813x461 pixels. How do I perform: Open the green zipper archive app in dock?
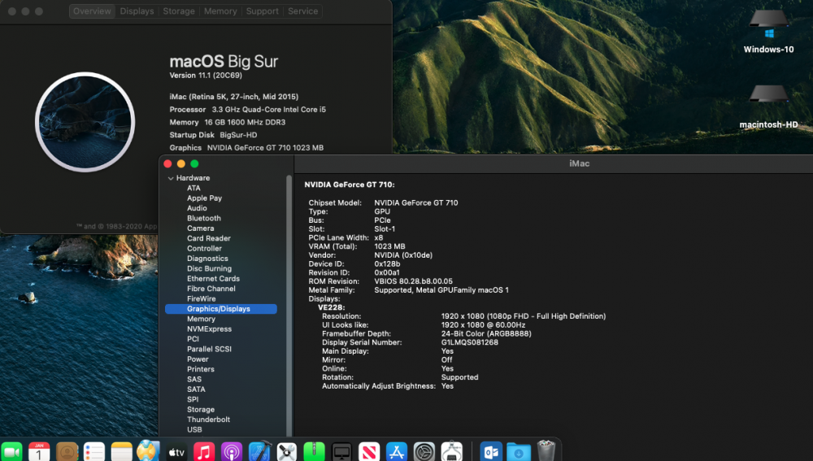(314, 452)
